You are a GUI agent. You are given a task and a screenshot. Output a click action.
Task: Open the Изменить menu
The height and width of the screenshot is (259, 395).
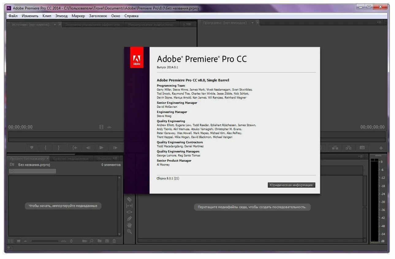tap(30, 16)
